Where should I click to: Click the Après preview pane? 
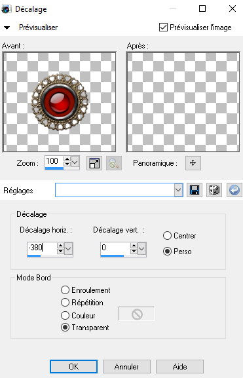pyautogui.click(x=183, y=102)
